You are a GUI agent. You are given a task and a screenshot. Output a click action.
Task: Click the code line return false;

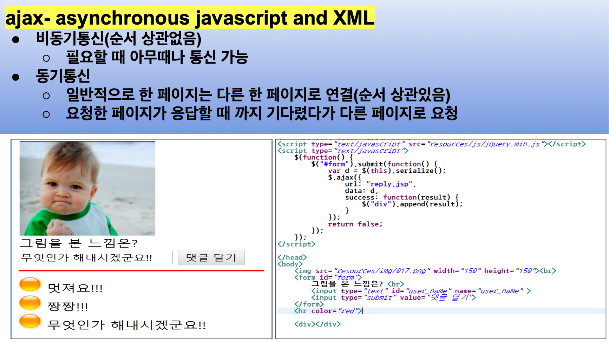tap(355, 224)
